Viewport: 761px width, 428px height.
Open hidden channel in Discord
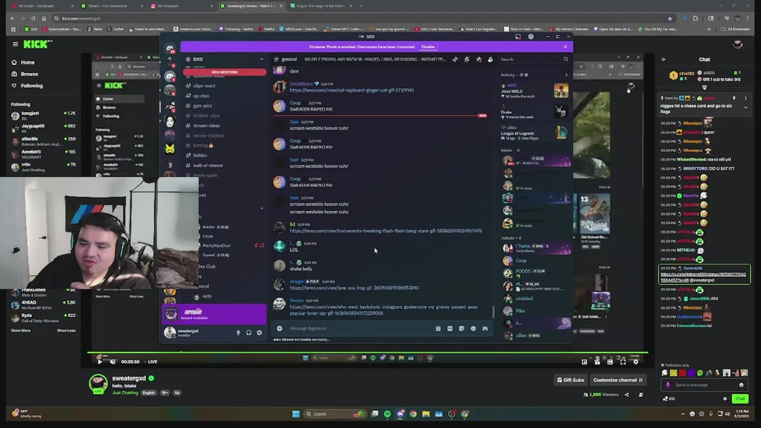[x=200, y=155]
